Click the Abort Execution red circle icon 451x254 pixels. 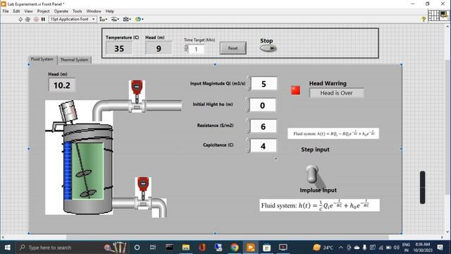36,19
